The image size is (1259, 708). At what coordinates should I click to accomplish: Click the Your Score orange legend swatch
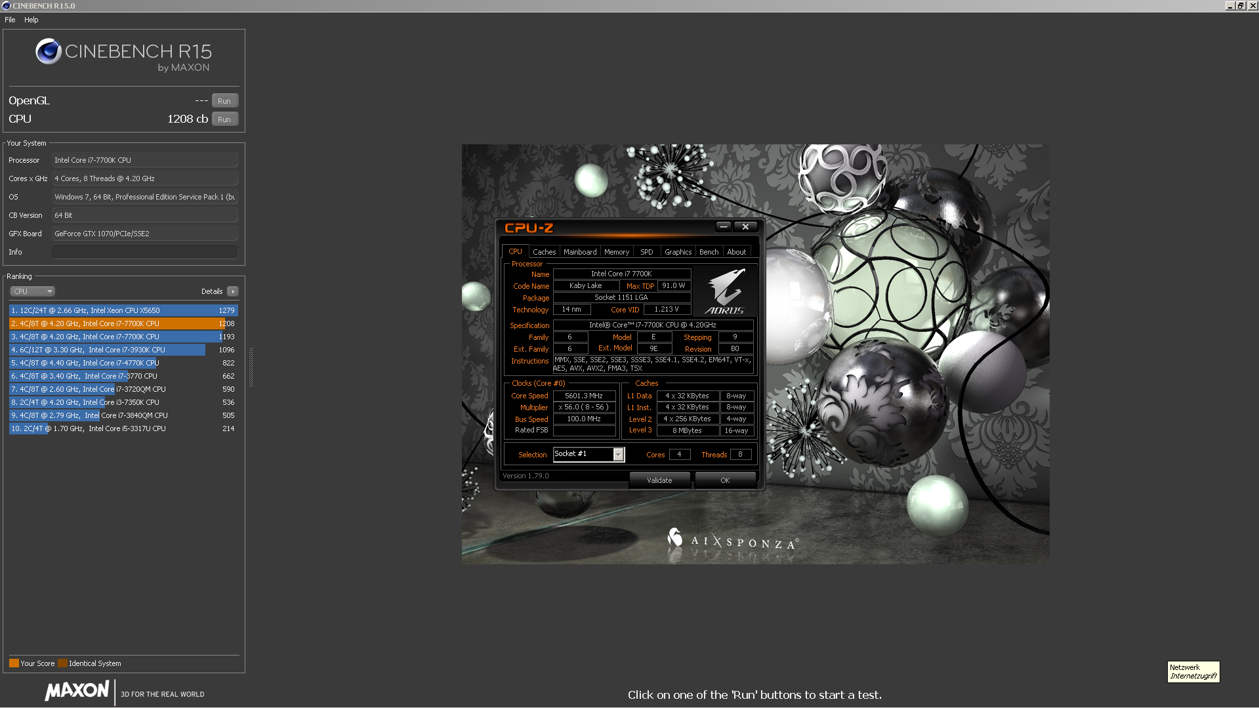pyautogui.click(x=14, y=663)
